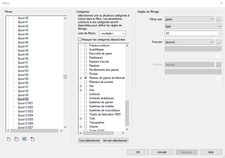Click the New filter icon
The height and width of the screenshot is (158, 225).
[x=9, y=139]
